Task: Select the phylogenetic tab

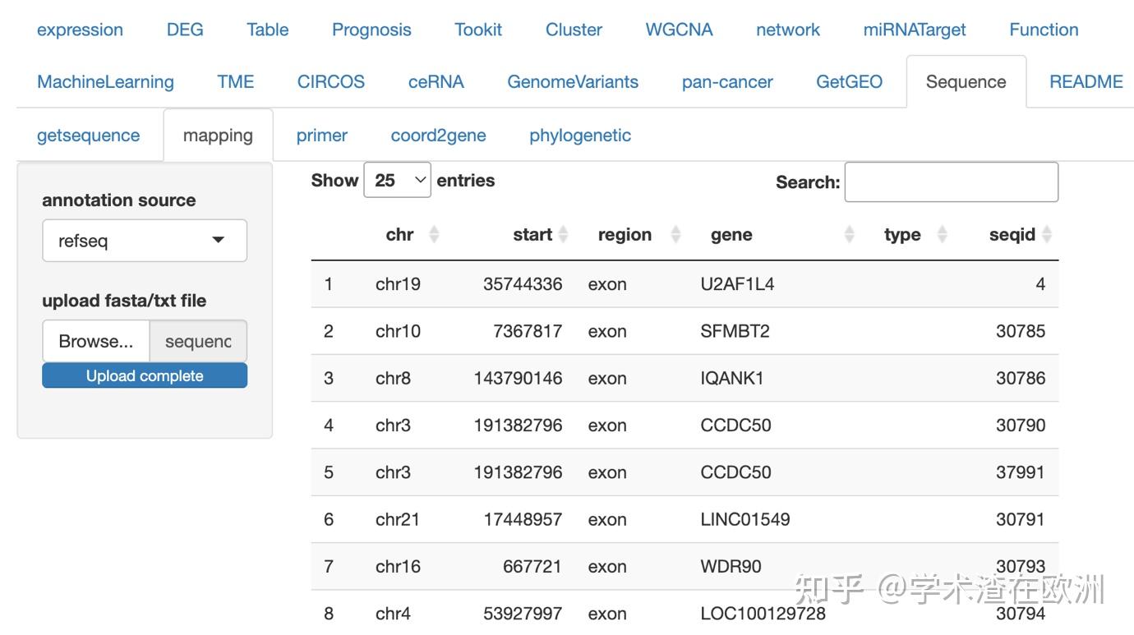Action: tap(580, 135)
